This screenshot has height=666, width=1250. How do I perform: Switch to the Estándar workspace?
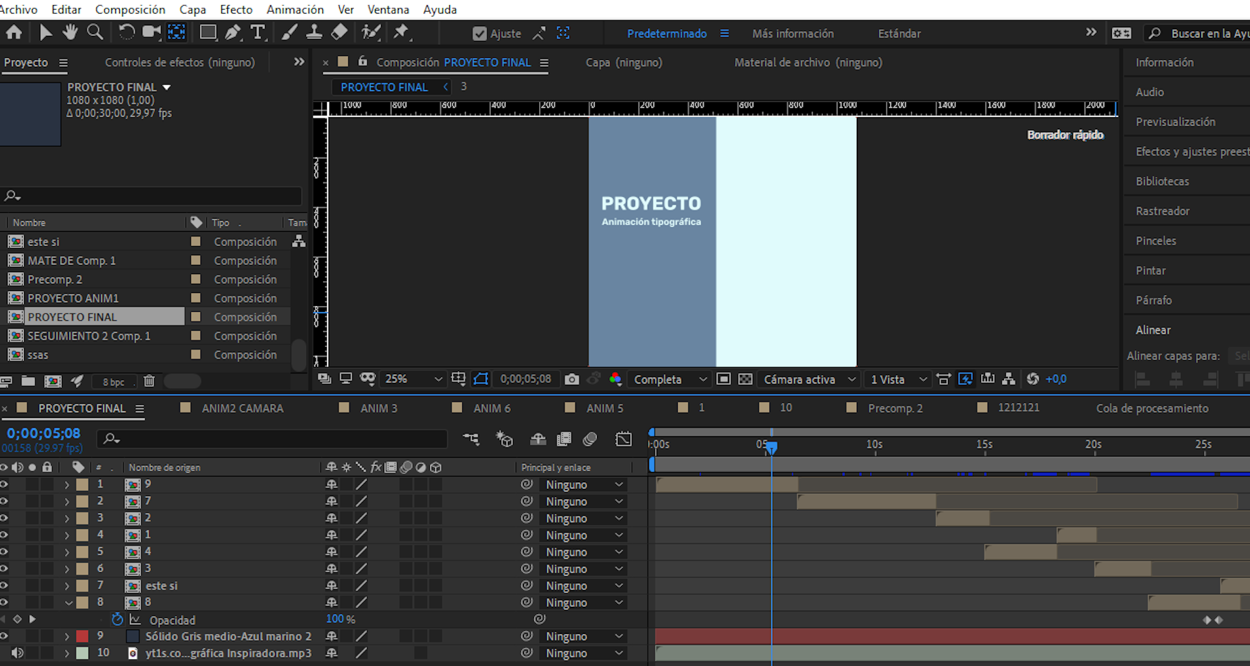click(x=899, y=34)
